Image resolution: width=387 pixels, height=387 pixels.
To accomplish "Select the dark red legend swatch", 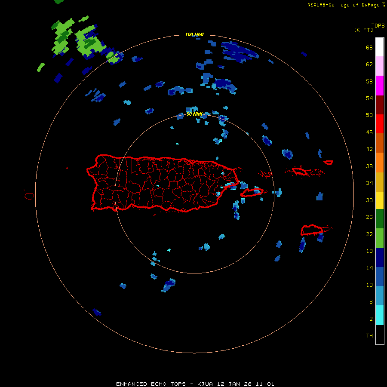I will 380,104.
